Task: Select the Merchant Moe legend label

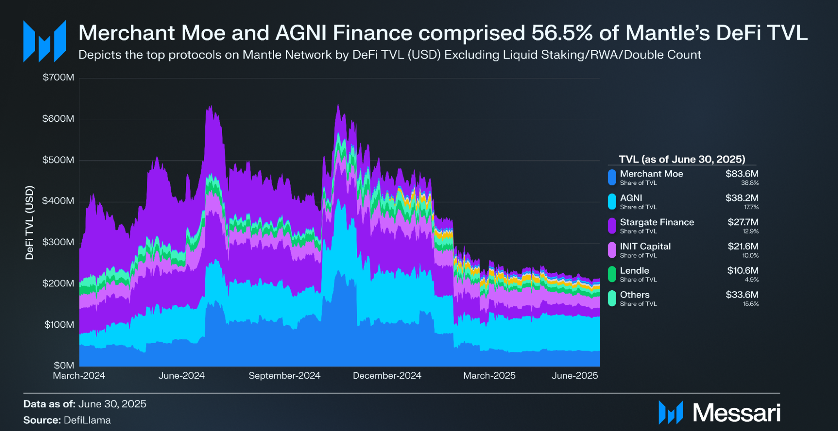Action: [x=651, y=174]
